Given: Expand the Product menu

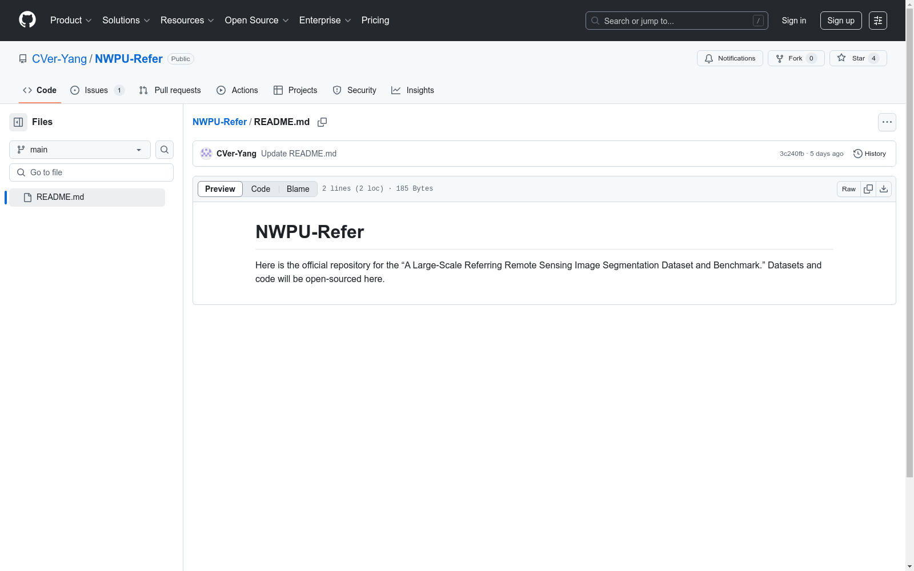Looking at the screenshot, I should [71, 21].
